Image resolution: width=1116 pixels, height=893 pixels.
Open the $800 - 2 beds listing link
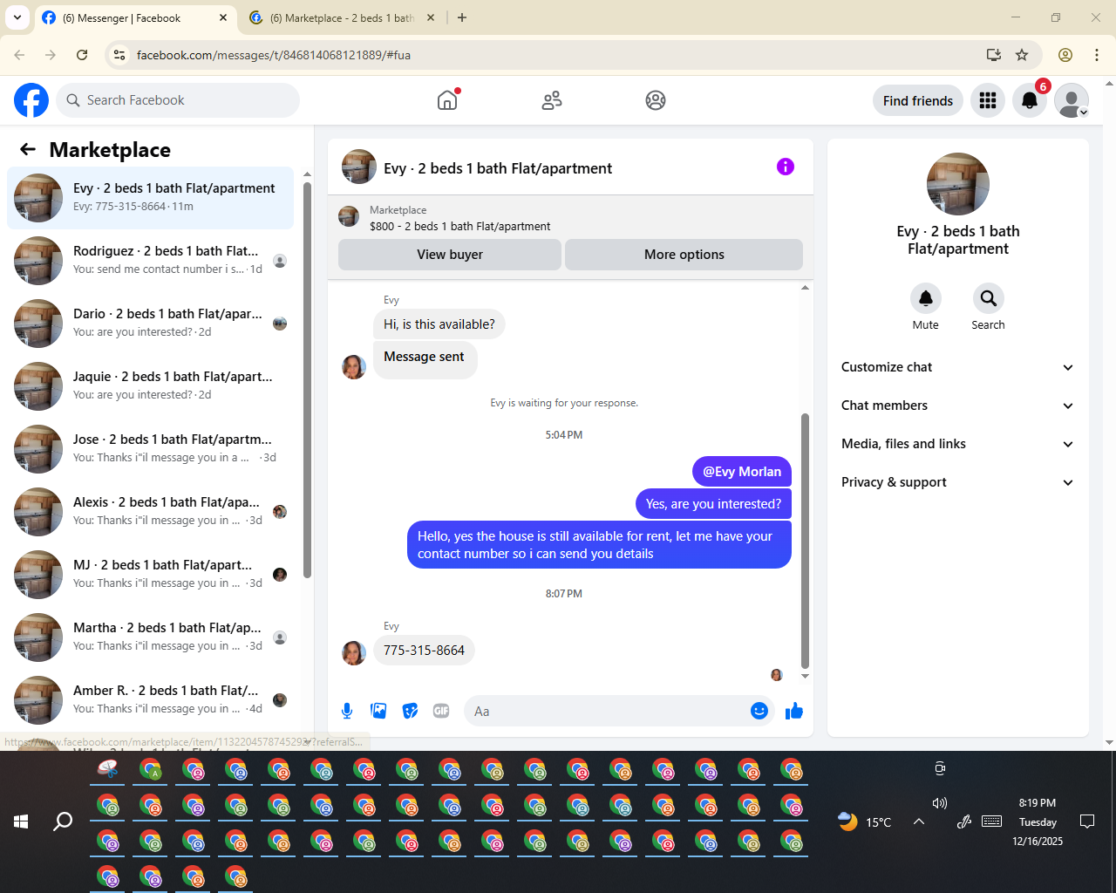[459, 226]
